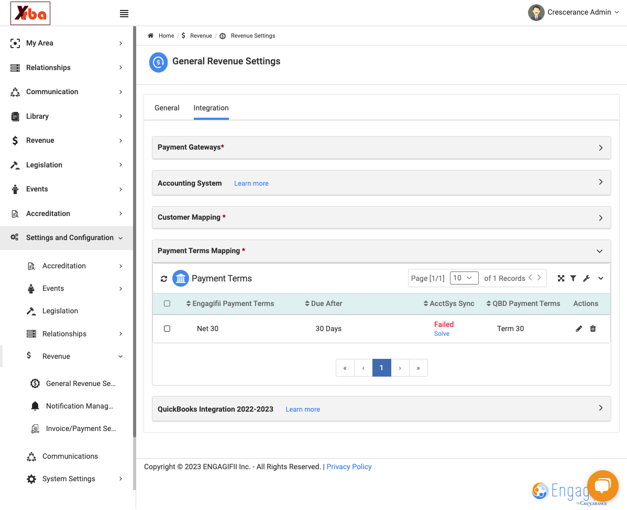Expand the Payment Gateways section

click(x=381, y=148)
